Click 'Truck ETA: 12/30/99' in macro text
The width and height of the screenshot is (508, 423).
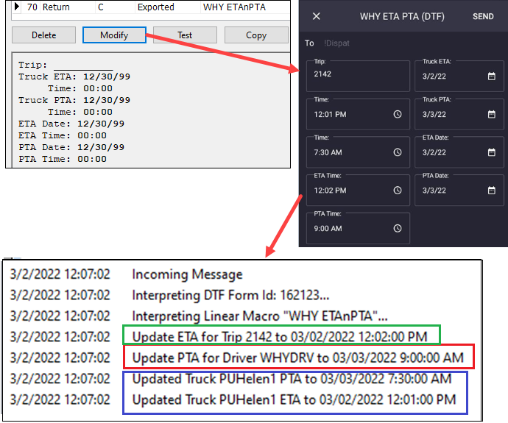[74, 77]
